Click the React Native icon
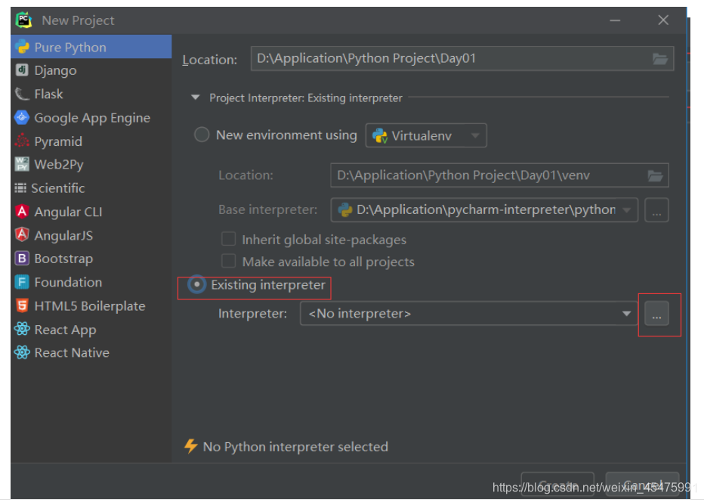The image size is (704, 502). coord(22,352)
